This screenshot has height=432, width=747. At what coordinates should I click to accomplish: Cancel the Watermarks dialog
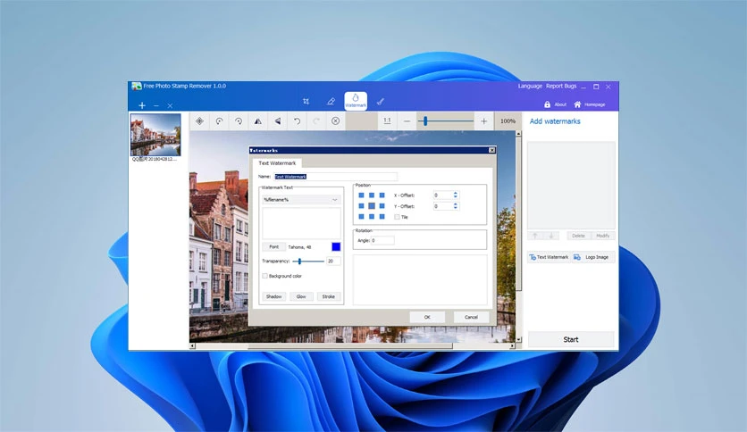point(471,317)
